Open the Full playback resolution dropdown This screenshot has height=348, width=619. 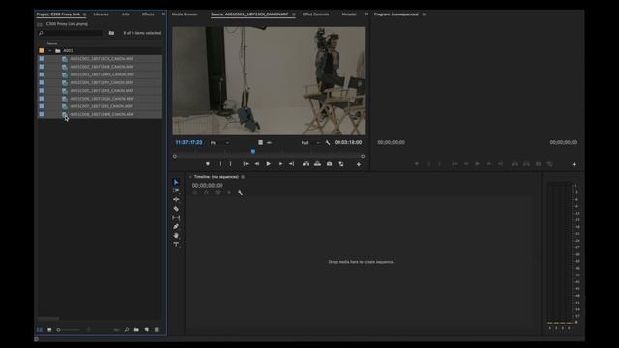coord(310,143)
